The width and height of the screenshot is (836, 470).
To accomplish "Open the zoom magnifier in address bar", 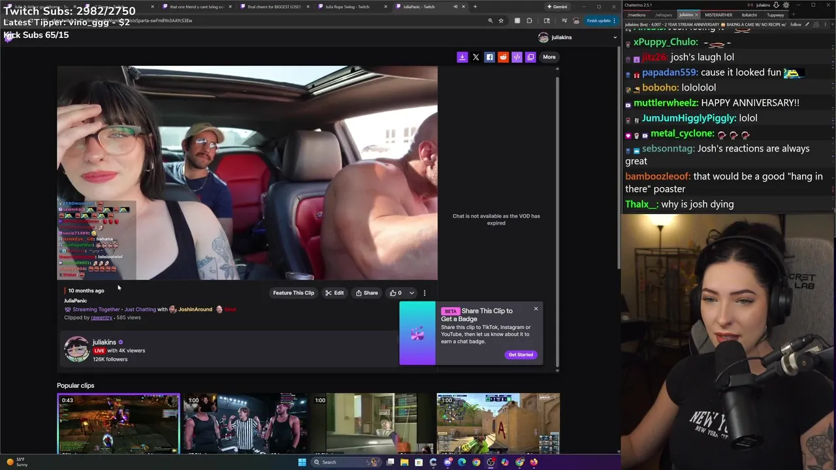I will coord(490,20).
